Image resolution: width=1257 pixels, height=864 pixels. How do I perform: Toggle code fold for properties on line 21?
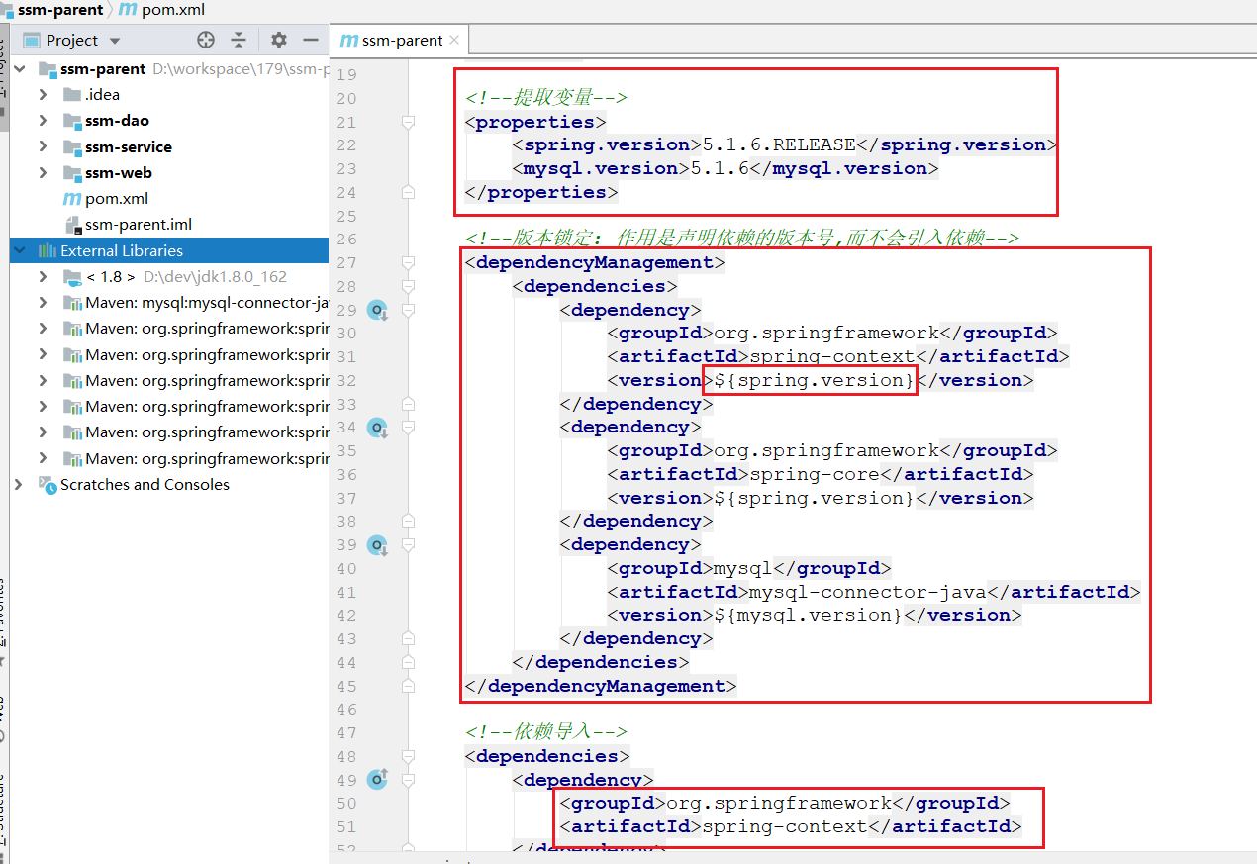[408, 122]
